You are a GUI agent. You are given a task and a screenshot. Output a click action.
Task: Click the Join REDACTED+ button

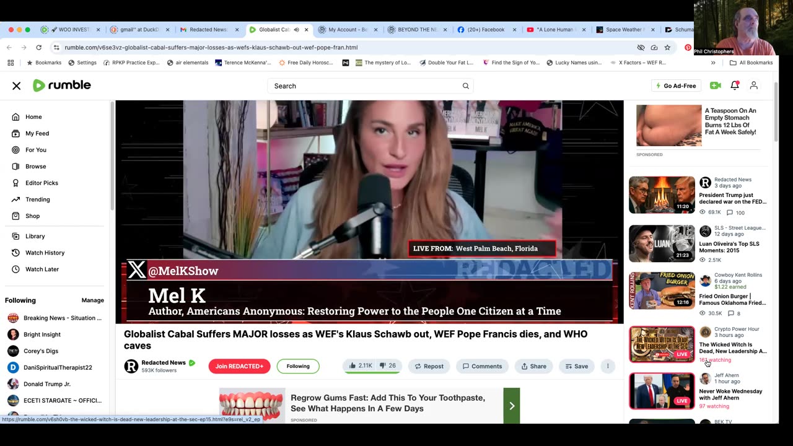pyautogui.click(x=240, y=366)
